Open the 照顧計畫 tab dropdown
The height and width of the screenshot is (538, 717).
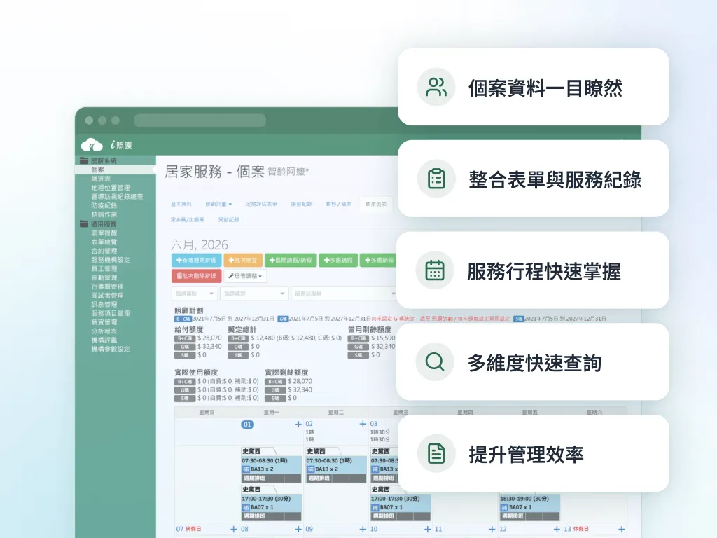pyautogui.click(x=218, y=204)
